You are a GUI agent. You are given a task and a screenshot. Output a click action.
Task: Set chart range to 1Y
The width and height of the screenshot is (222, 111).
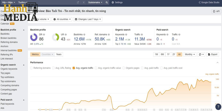click(168, 54)
